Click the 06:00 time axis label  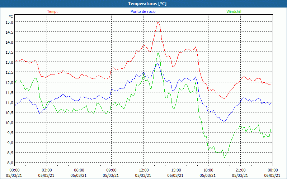click(x=79, y=170)
